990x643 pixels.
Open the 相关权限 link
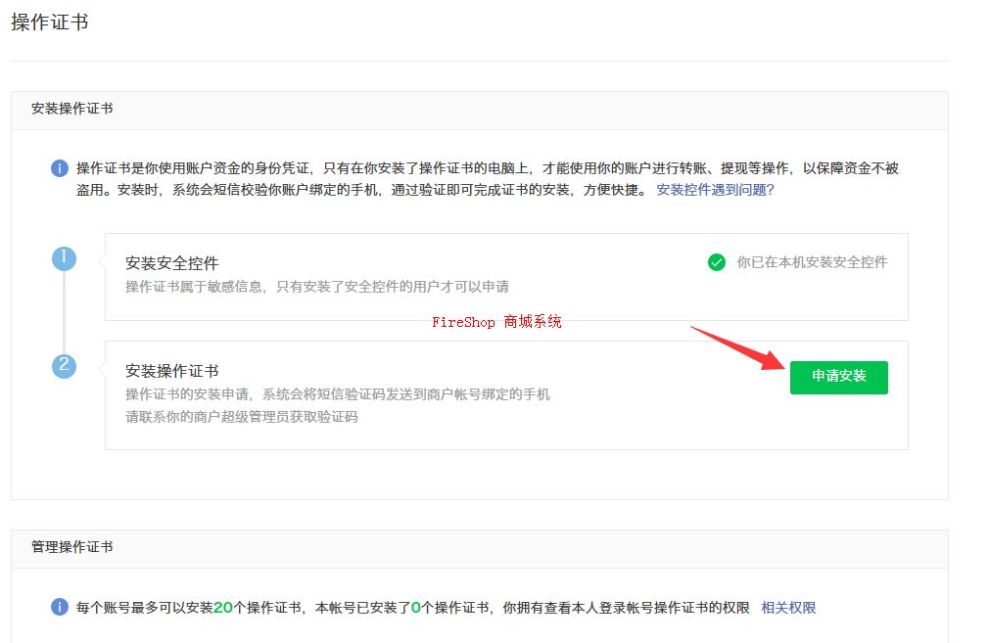coord(788,608)
